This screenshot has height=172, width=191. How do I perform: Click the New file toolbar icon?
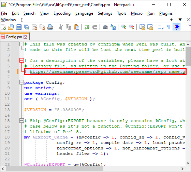(x=3, y=27)
